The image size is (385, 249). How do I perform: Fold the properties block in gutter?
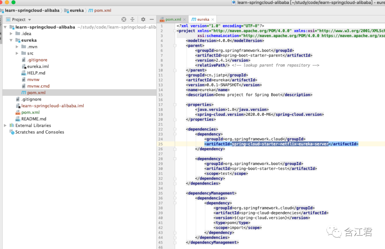(x=175, y=105)
